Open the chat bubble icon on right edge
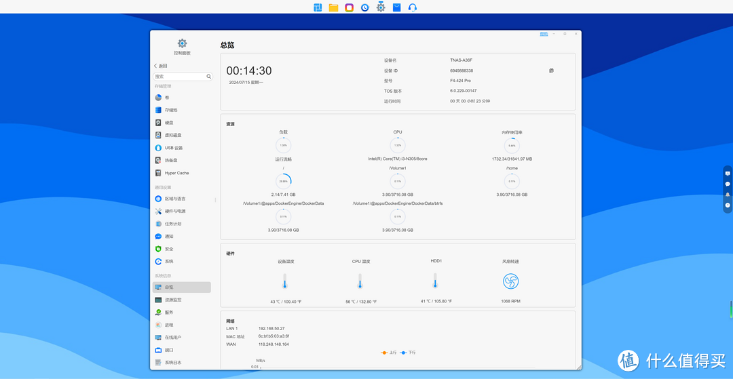Viewport: 733px width, 379px height. pyautogui.click(x=728, y=184)
